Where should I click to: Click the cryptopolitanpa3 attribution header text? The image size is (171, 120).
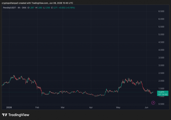pos(37,3)
